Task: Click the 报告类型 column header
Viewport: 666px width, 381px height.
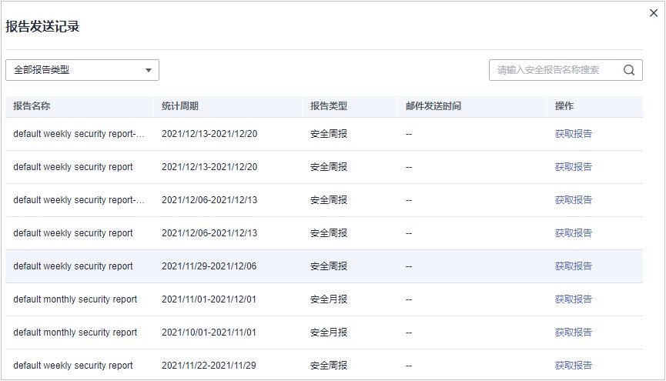Action: click(x=329, y=106)
